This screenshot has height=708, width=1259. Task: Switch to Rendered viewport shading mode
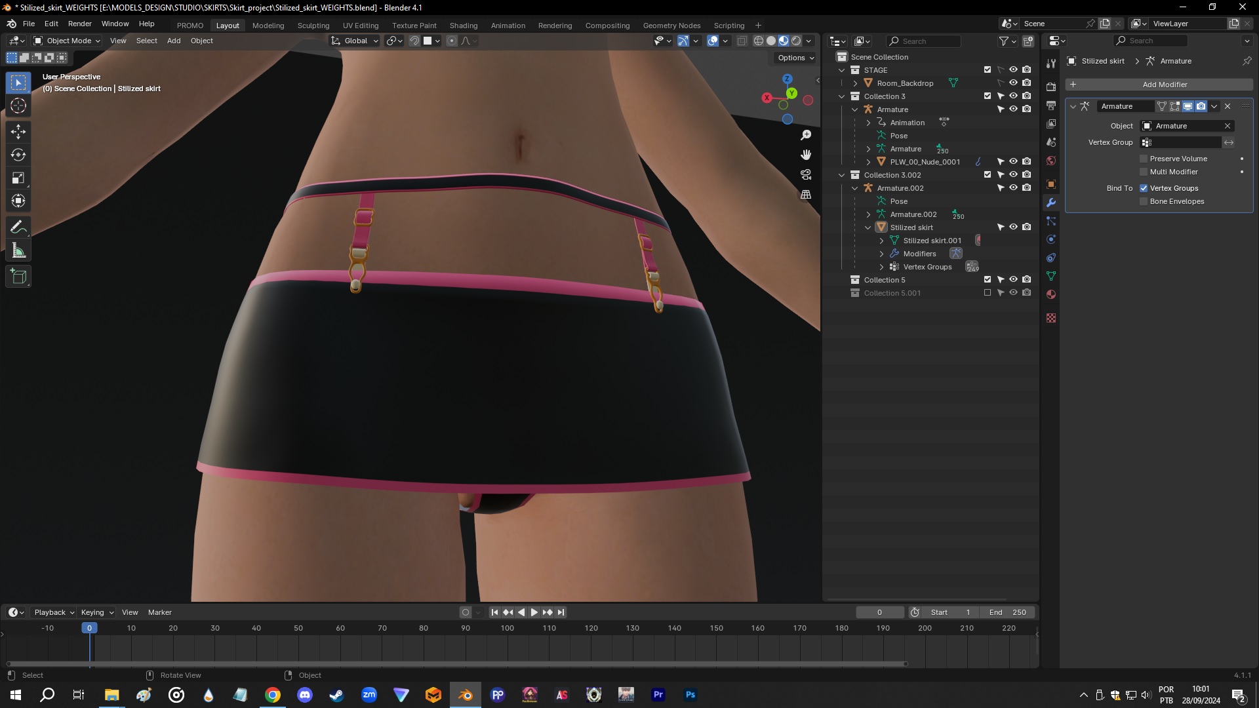click(x=797, y=41)
